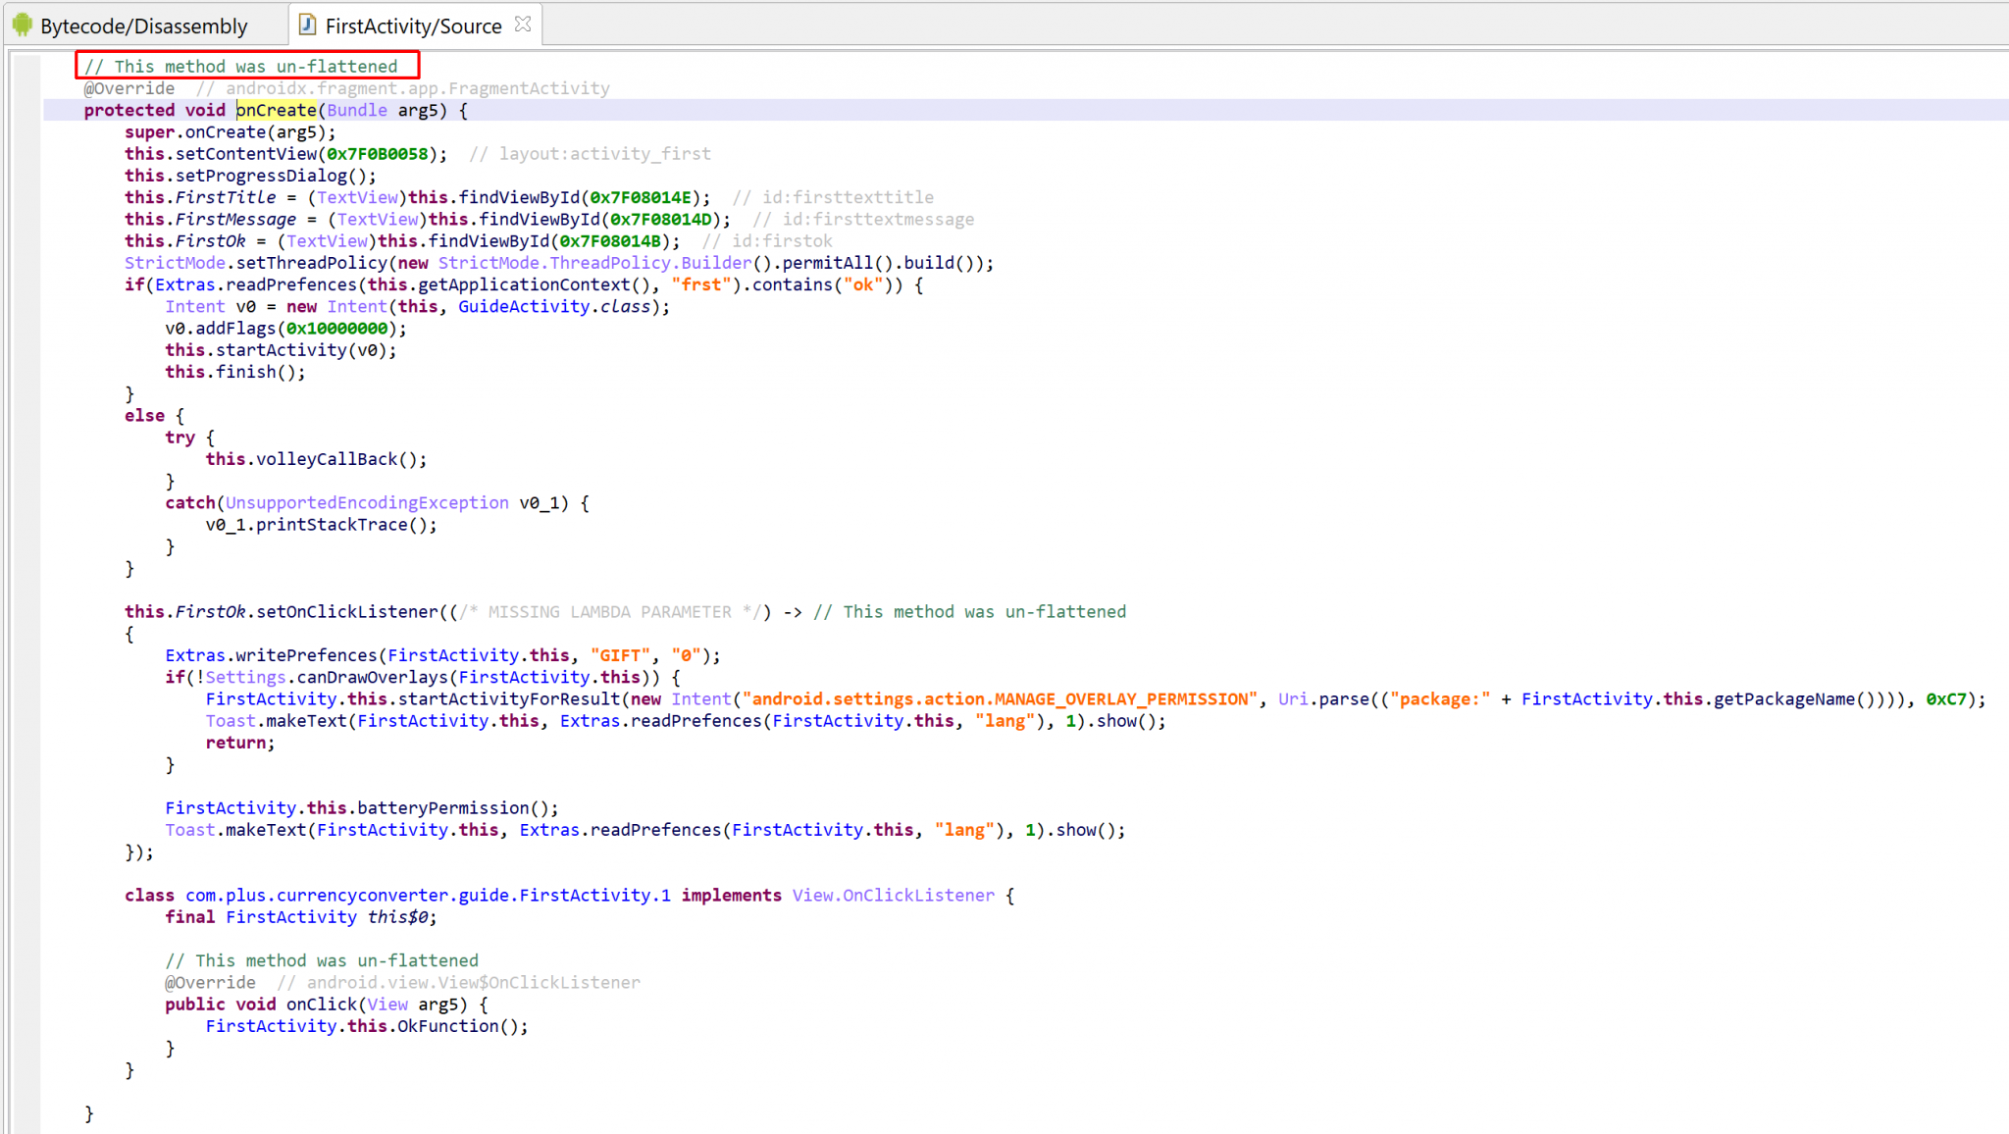Click the red-boxed un-flattened comment

[247, 66]
